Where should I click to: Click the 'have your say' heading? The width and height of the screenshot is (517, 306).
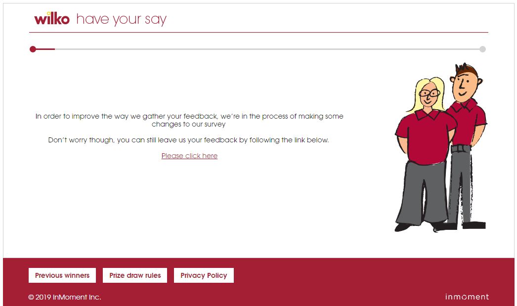[x=121, y=19]
